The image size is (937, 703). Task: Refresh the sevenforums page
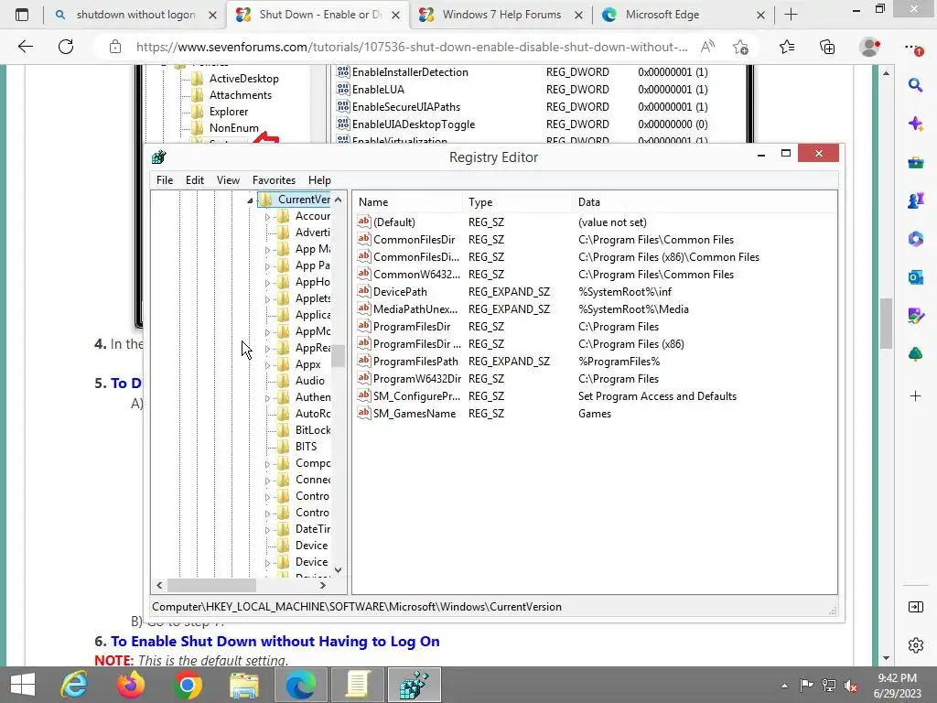click(x=66, y=47)
